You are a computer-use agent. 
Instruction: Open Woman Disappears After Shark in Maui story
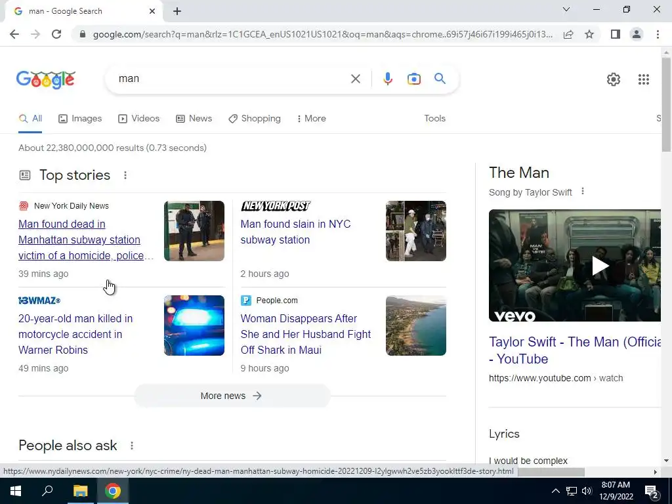tap(306, 334)
